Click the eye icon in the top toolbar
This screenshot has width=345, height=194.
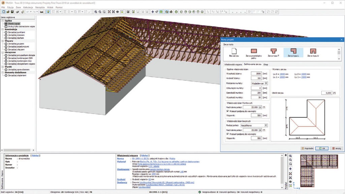point(118,12)
